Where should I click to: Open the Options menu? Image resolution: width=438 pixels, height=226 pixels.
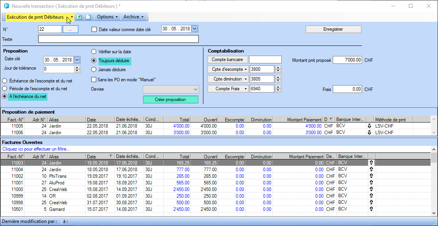click(x=108, y=17)
